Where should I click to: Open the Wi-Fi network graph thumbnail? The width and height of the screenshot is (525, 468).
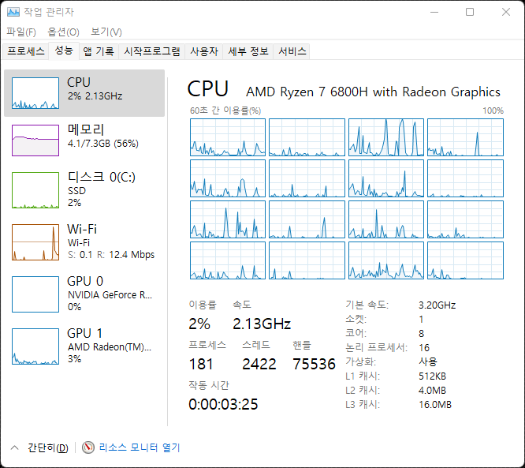(x=35, y=241)
